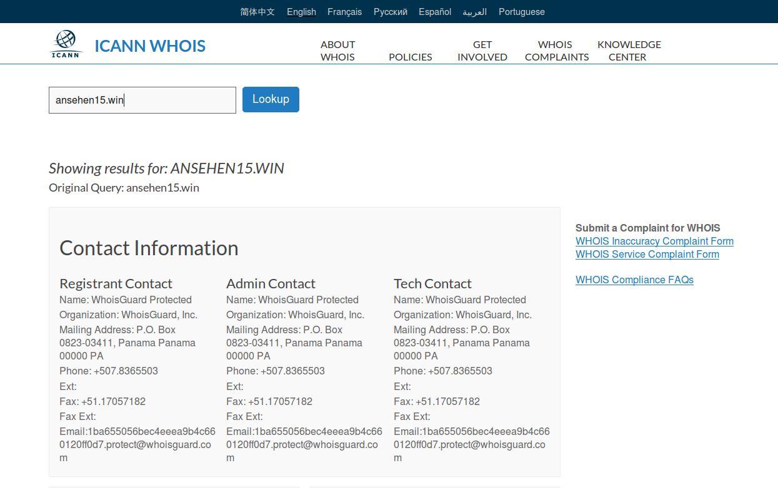Click 'Submit a Complaint for WHOIS' heading
Viewport: 778px width, 488px height.
coord(648,228)
